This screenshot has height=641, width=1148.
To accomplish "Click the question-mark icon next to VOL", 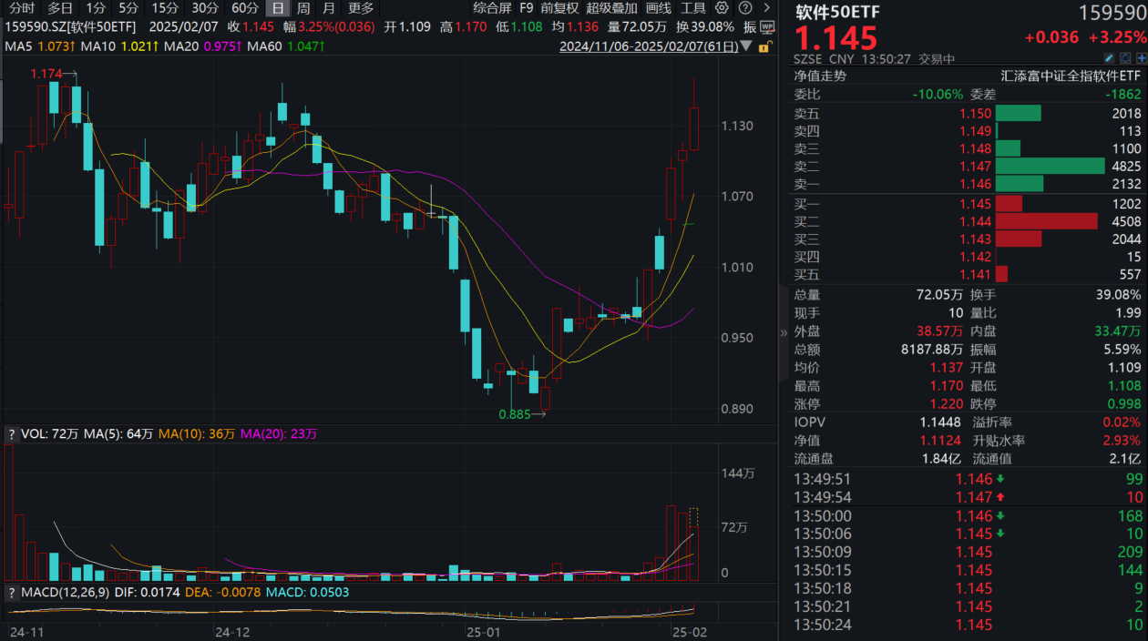I will coord(11,434).
